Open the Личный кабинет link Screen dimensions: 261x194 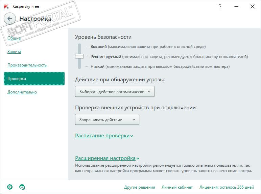pos(177,187)
